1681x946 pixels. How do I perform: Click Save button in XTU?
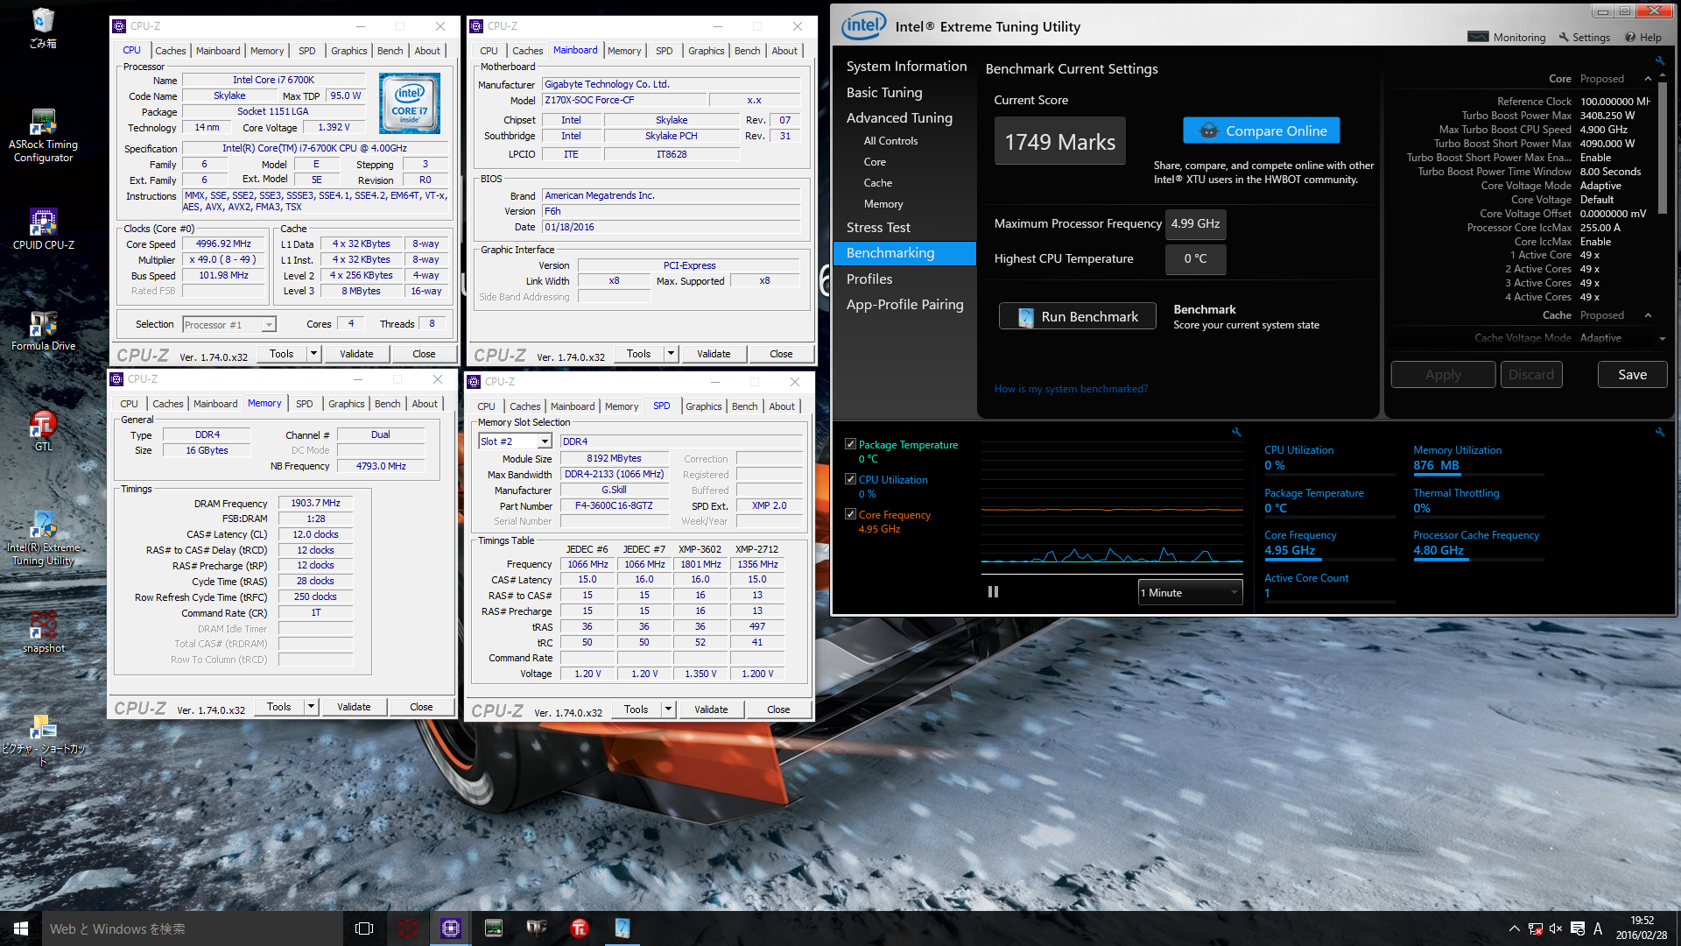[x=1632, y=375]
